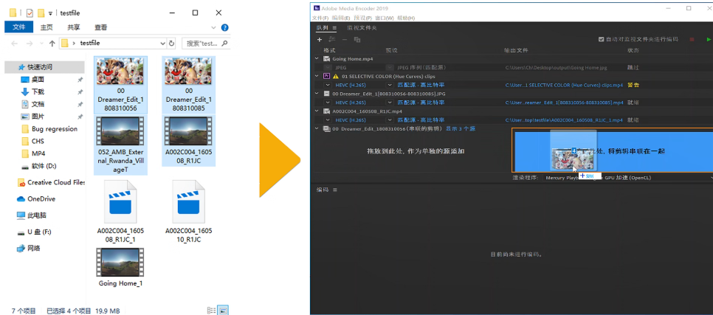Collapse the 00 Dreamer_Edit_1 JPG queue item
Image resolution: width=713 pixels, height=315 pixels.
click(x=317, y=94)
